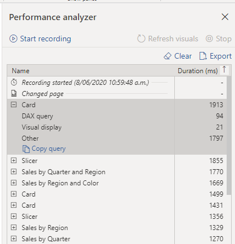Click the 1329 duration value
Screen dimensions: 235x244
(x=216, y=228)
